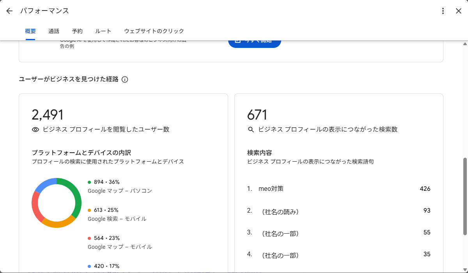Screen dimensions: 468x273
Task: Select third search term (社名の一部)
Action: (x=280, y=234)
